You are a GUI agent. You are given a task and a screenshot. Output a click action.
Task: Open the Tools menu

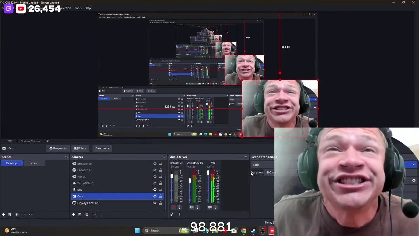pyautogui.click(x=78, y=8)
